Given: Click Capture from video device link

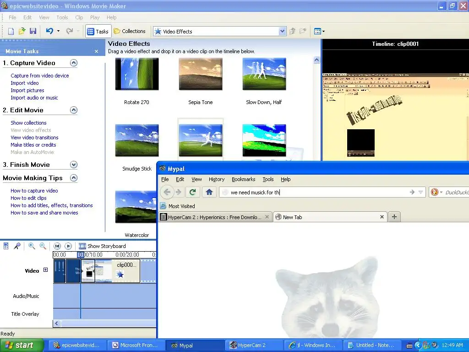Looking at the screenshot, I should coord(40,76).
